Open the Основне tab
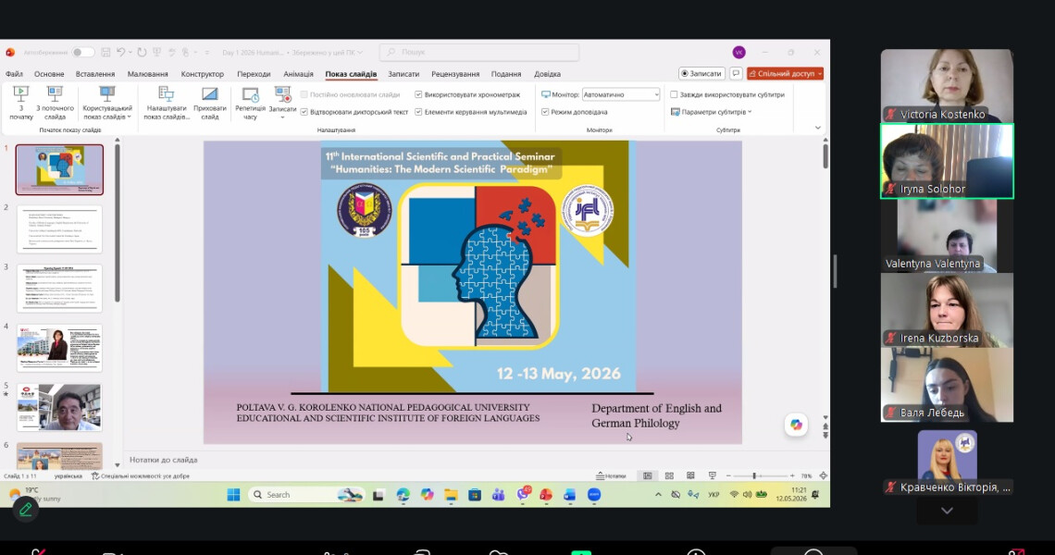 [x=49, y=74]
